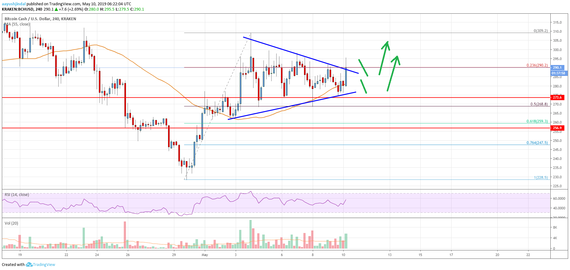Click the countdown timer label 01:37:58
This screenshot has width=570, height=270.
(x=558, y=73)
